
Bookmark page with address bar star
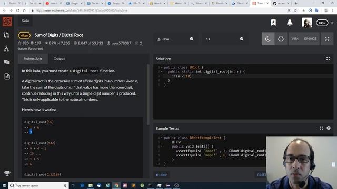click(295, 10)
